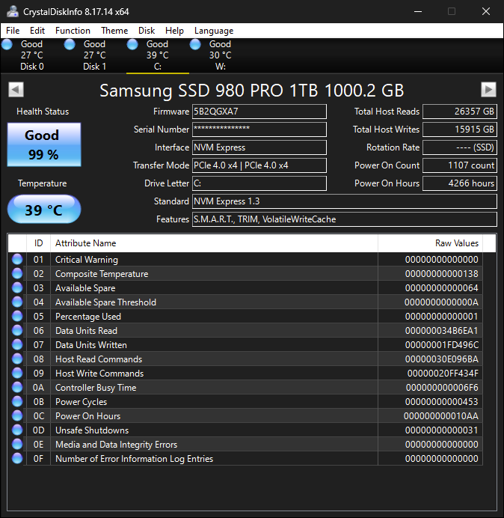Click the C: drive status orb
This screenshot has width=504, height=518.
coord(132,44)
